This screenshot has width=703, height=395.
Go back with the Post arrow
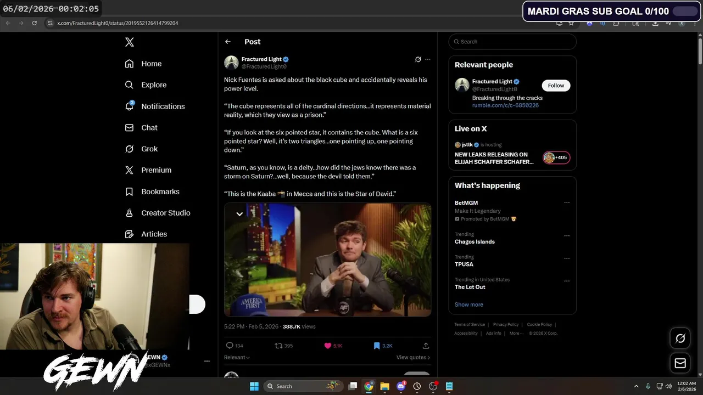click(228, 42)
